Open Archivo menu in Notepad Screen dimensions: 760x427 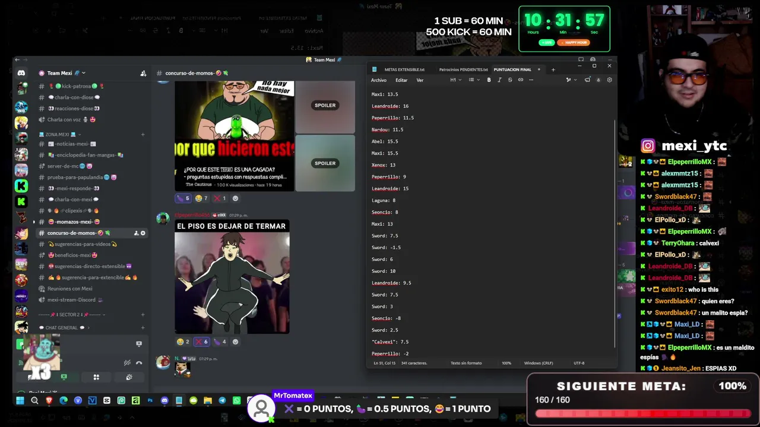(379, 80)
